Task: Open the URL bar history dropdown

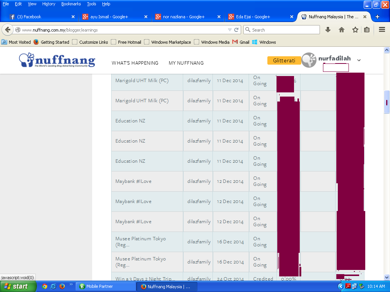Action: pos(230,30)
